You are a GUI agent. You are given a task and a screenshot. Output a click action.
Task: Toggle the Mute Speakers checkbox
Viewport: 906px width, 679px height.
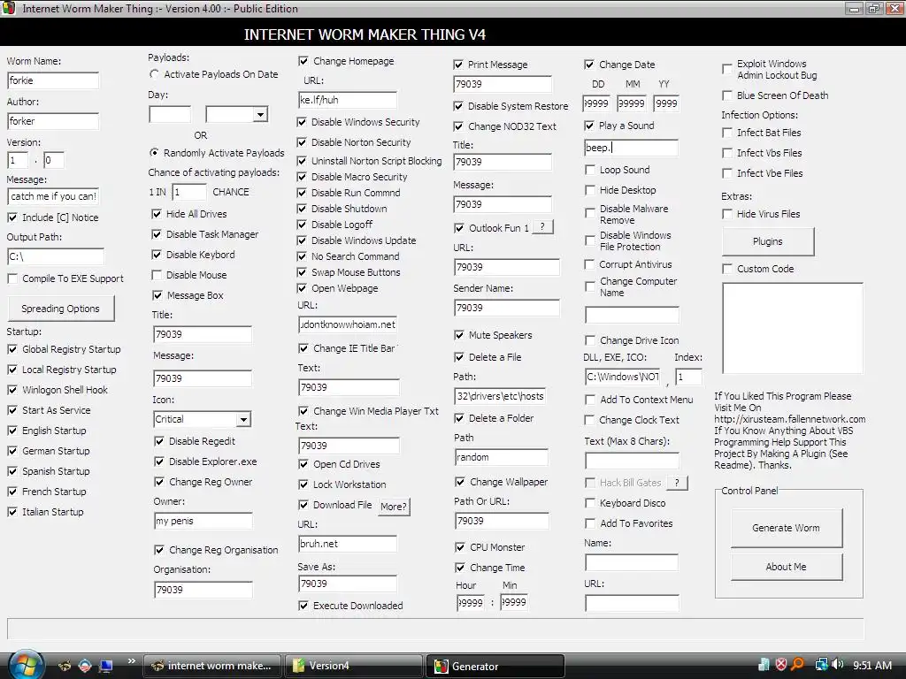coord(459,335)
